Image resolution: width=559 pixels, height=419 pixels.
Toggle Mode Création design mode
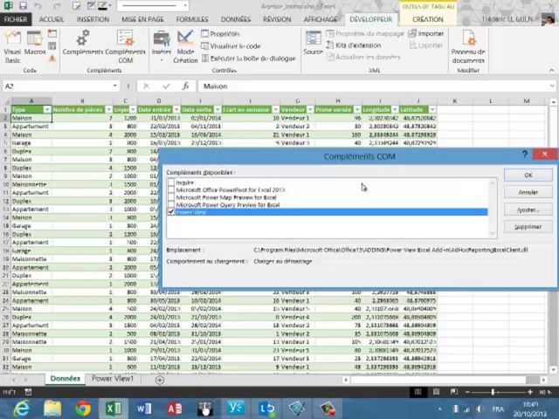point(185,46)
